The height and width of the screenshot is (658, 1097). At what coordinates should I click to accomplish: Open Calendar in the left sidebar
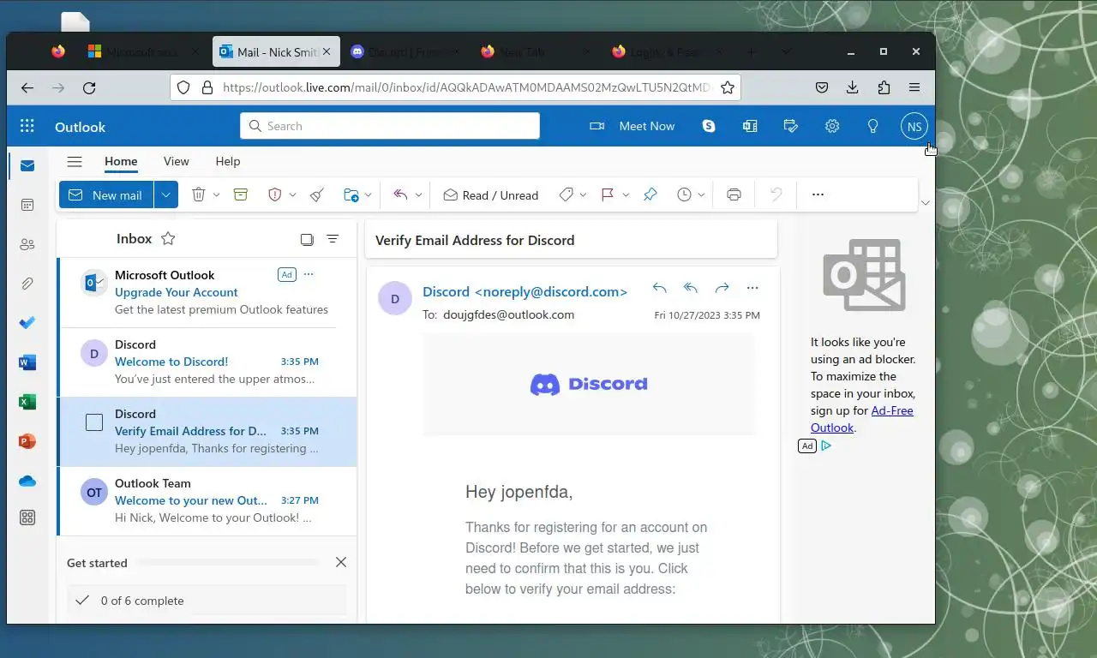click(x=27, y=205)
